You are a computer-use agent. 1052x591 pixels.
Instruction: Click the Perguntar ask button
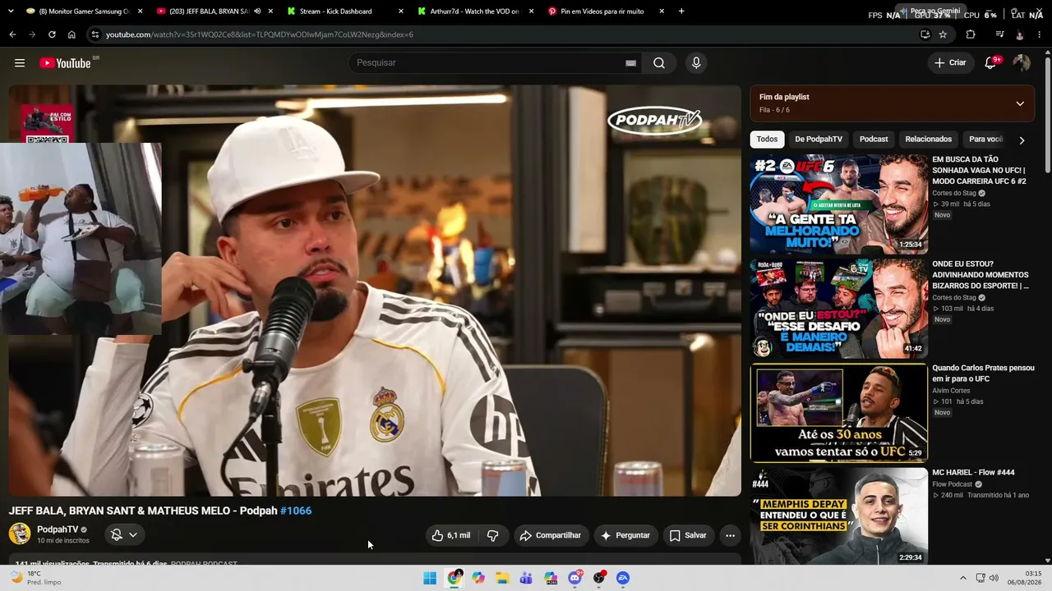coord(625,535)
